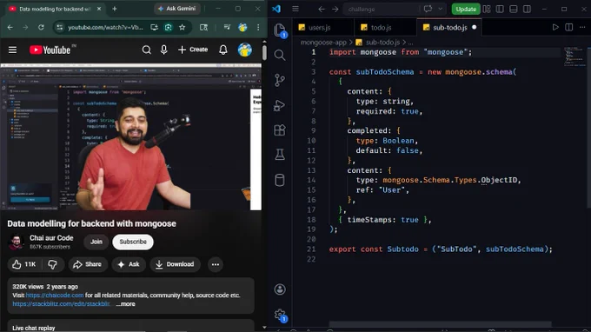Image resolution: width=591 pixels, height=332 pixels.
Task: Open YouTube search
Action: (x=146, y=50)
